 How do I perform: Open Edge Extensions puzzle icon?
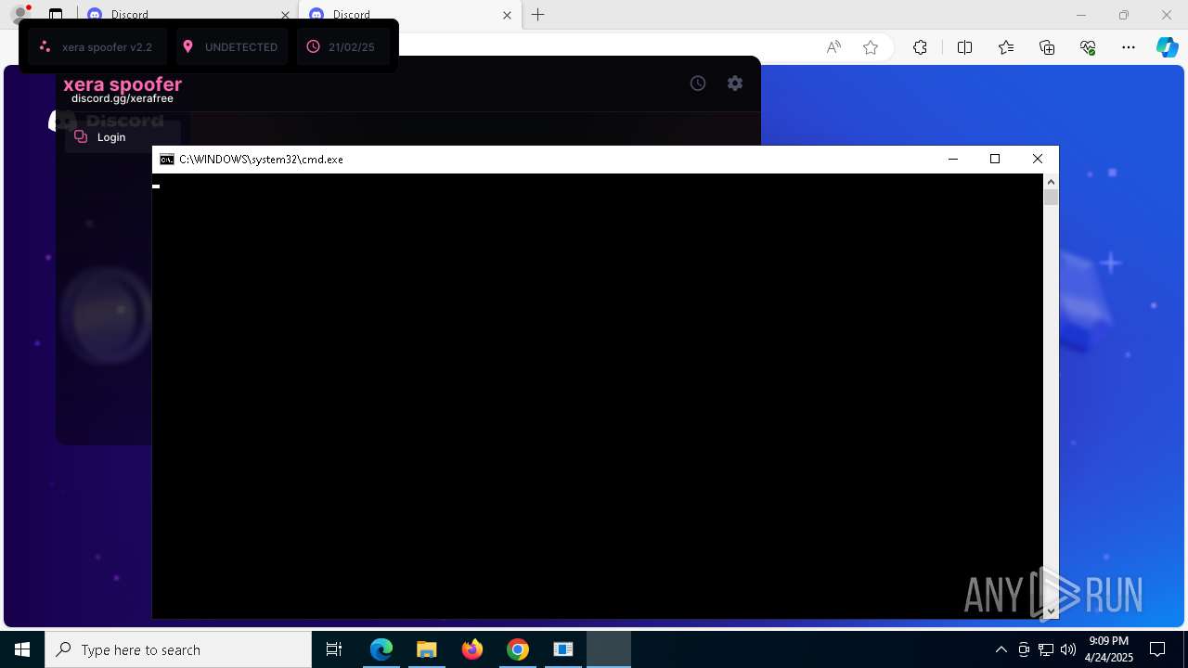point(920,47)
